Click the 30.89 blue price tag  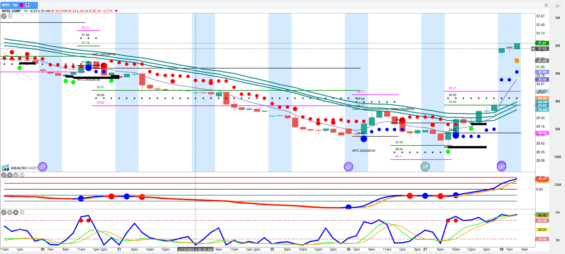point(542,72)
